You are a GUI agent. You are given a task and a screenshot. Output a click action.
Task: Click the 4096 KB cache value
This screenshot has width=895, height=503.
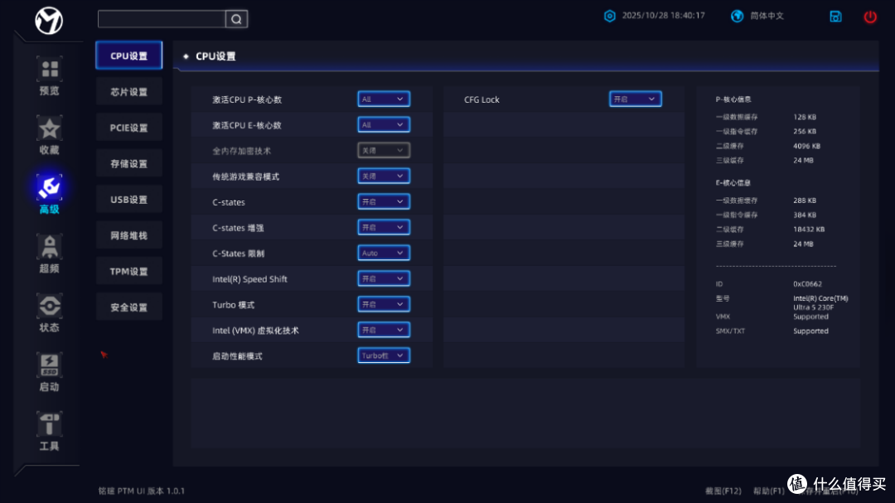806,146
